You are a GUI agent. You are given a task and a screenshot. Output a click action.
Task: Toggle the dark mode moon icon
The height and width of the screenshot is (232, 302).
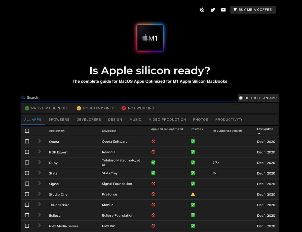pos(202,10)
